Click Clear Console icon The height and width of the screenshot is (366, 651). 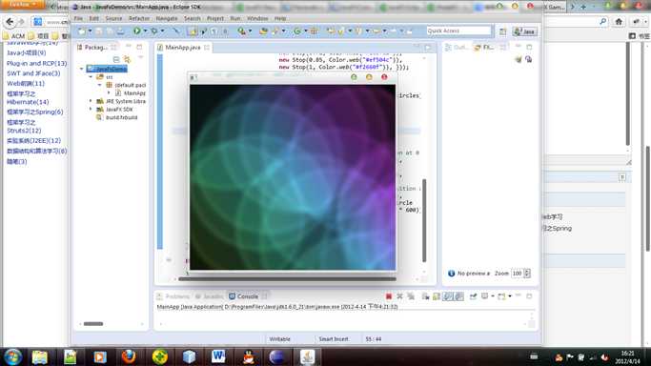coord(425,296)
